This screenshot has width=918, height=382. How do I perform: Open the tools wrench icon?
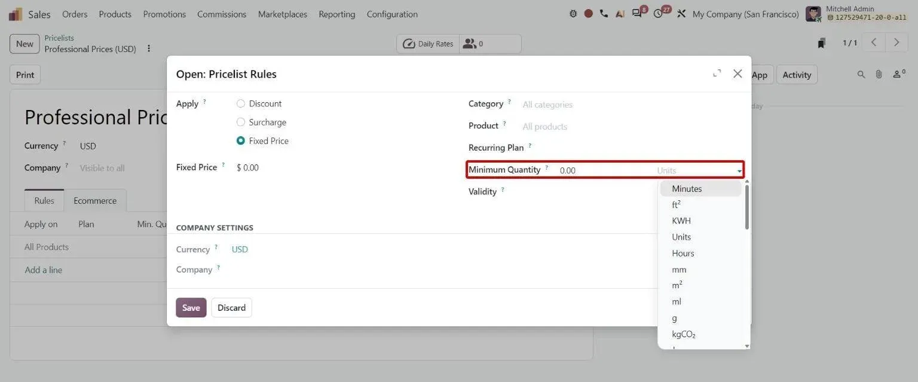coord(681,14)
